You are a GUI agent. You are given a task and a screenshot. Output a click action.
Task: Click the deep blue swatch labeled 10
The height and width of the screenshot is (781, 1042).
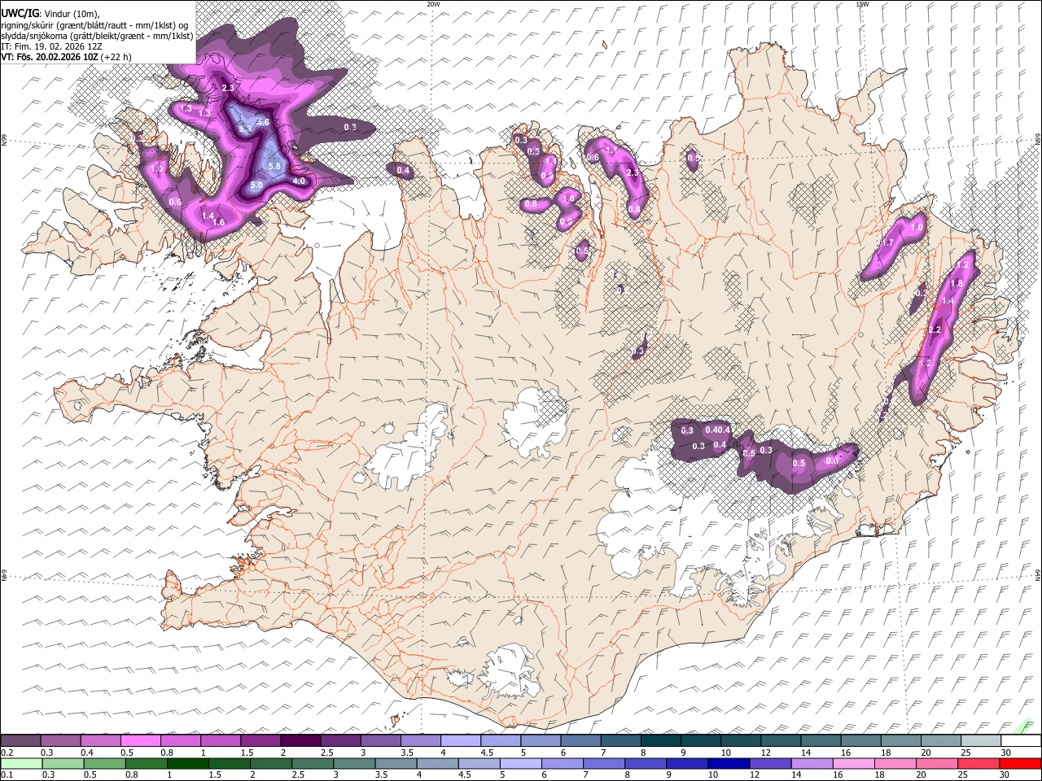(728, 764)
